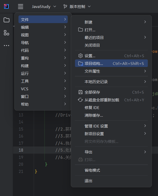Open the Structure tool window icon
Screen dimensions: 158x196
(x=6, y=33)
